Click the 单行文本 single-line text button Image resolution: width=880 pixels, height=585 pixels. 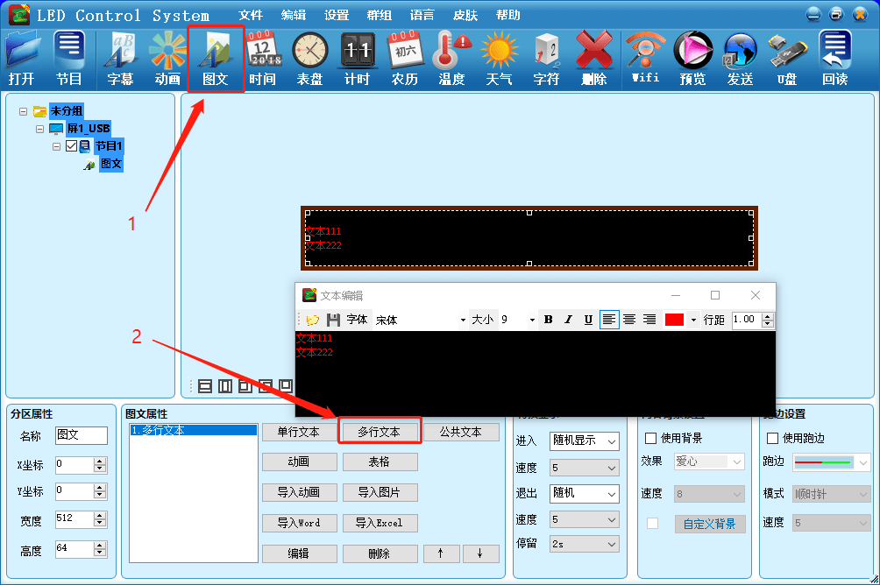(299, 431)
